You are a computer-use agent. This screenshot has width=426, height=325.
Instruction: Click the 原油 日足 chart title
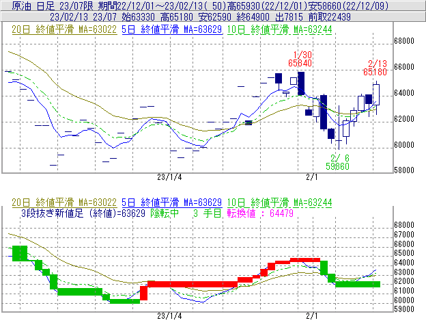(28, 5)
